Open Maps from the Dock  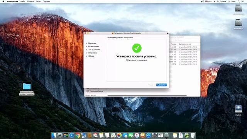point(113,135)
